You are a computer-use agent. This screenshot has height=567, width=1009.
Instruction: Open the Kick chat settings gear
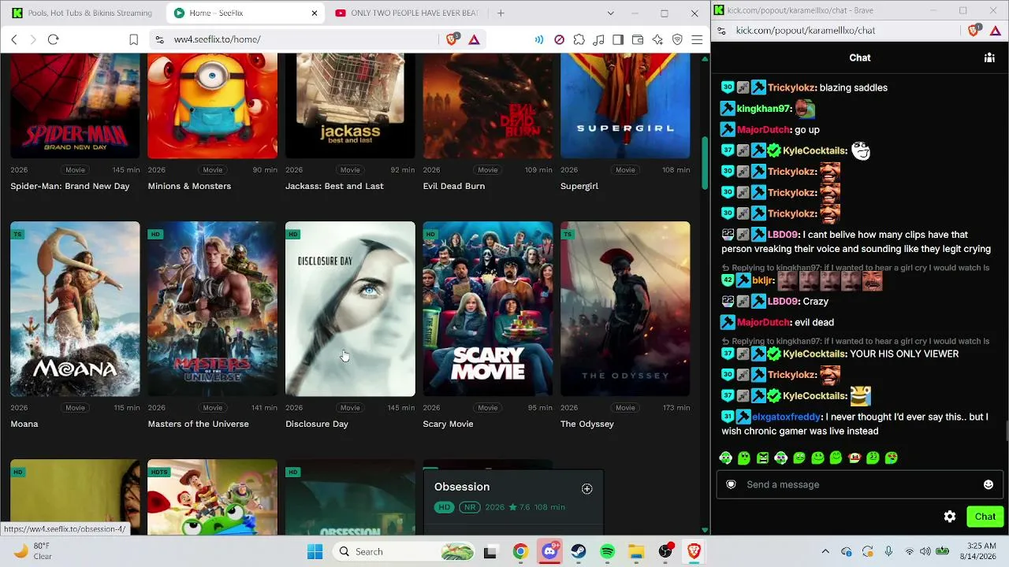[x=950, y=517]
